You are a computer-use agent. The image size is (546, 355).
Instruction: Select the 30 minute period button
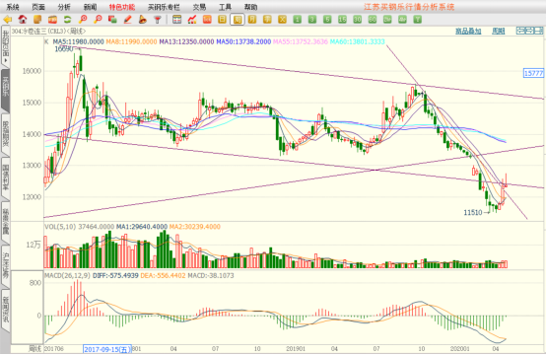pos(358,20)
